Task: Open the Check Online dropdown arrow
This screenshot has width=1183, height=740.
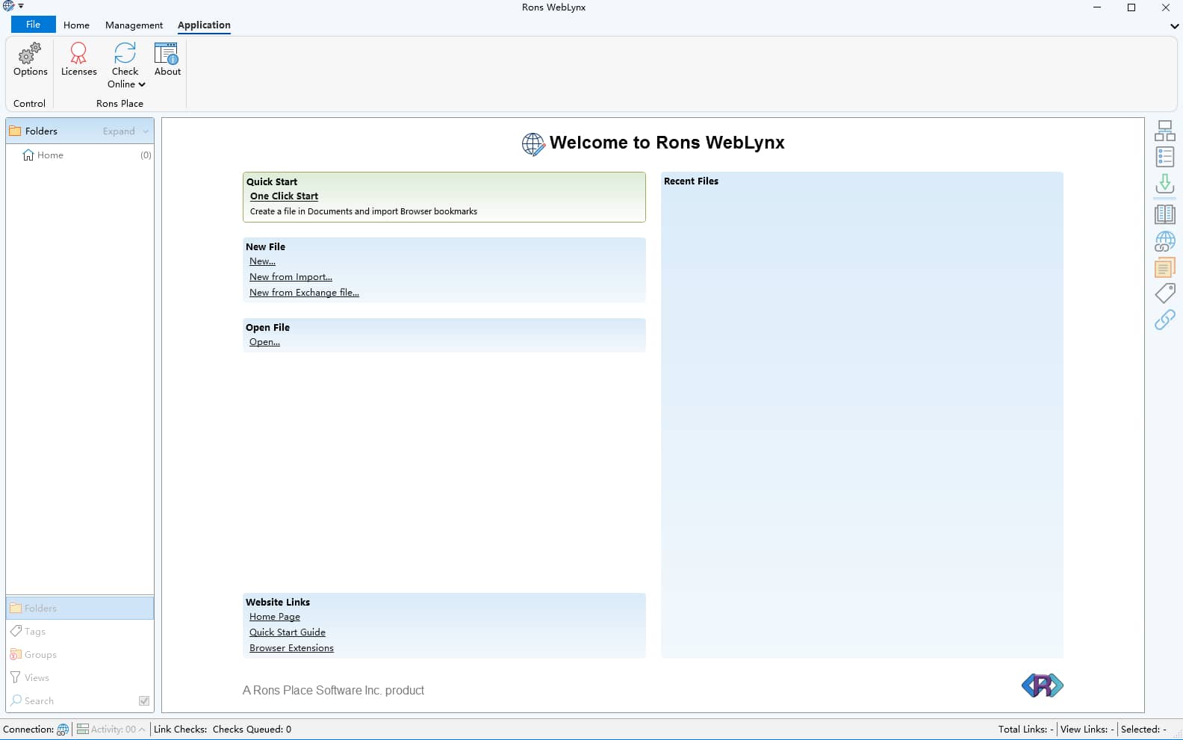Action: pyautogui.click(x=142, y=84)
